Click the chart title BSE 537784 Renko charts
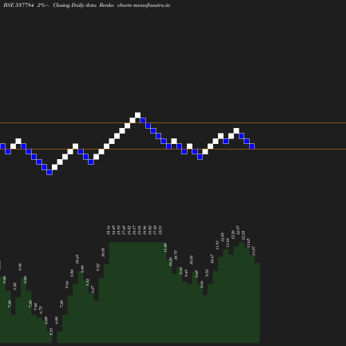Viewport: 346px width, 346px height. 86,5
